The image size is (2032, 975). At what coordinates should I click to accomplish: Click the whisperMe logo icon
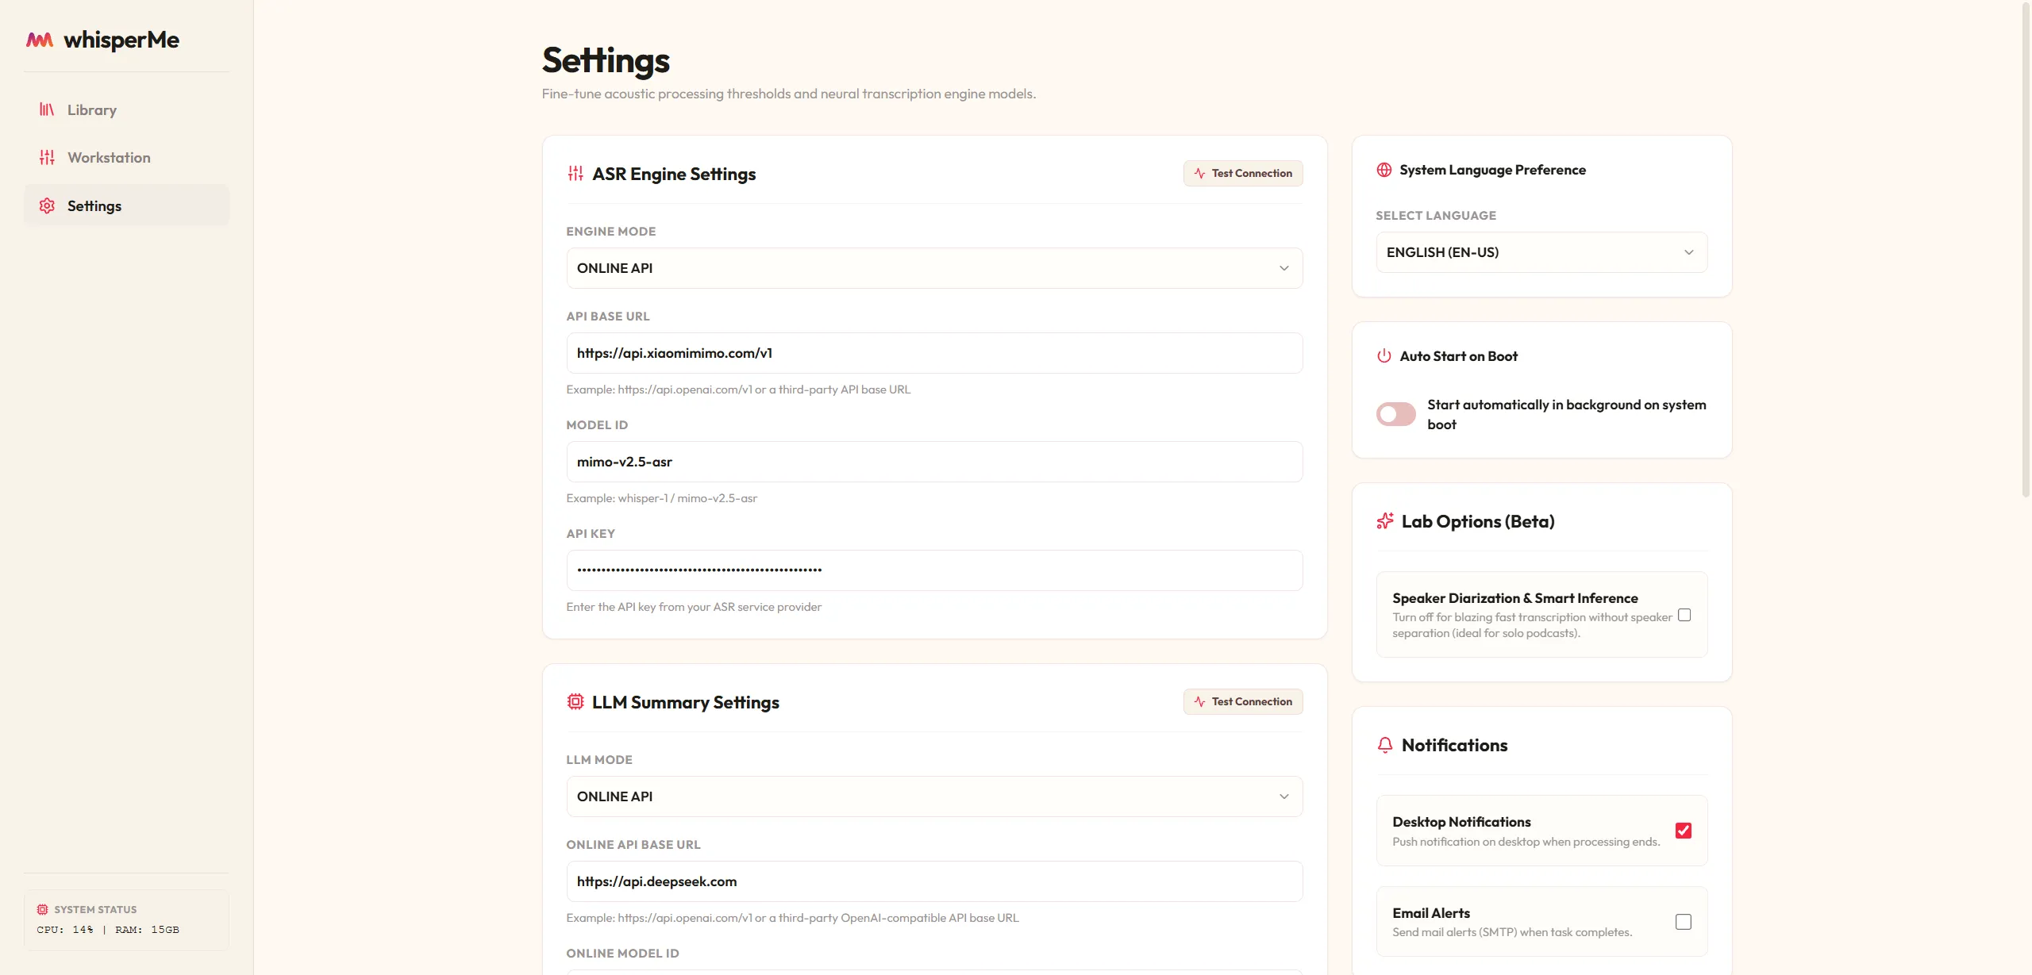click(x=40, y=40)
